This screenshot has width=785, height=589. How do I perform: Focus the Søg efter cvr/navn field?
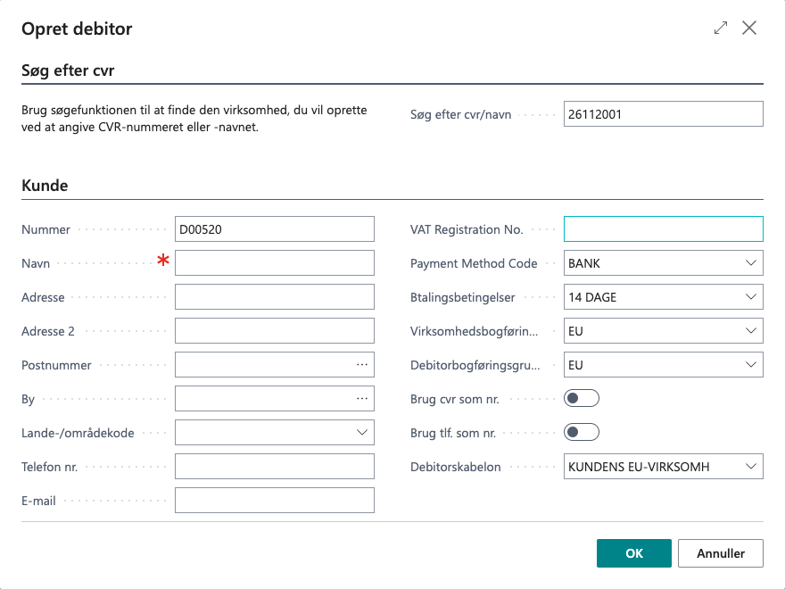pos(663,114)
